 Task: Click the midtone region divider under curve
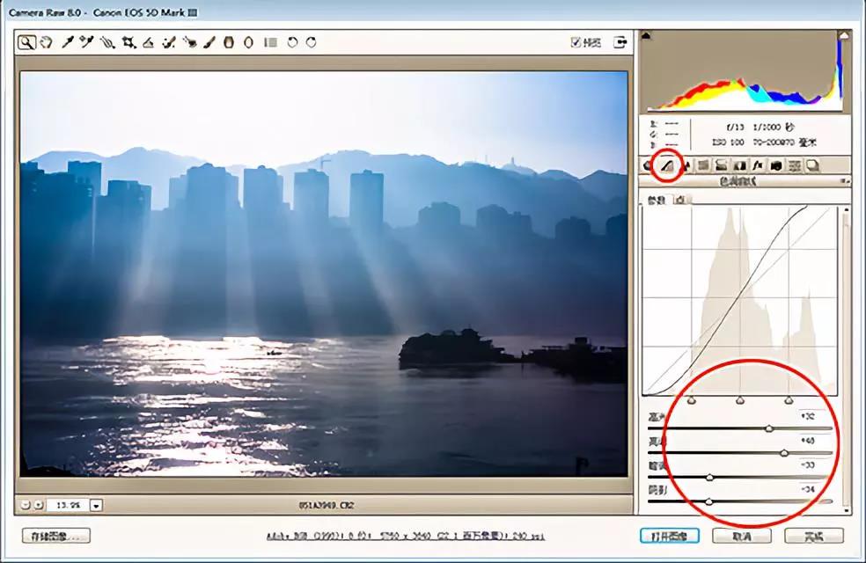click(740, 400)
